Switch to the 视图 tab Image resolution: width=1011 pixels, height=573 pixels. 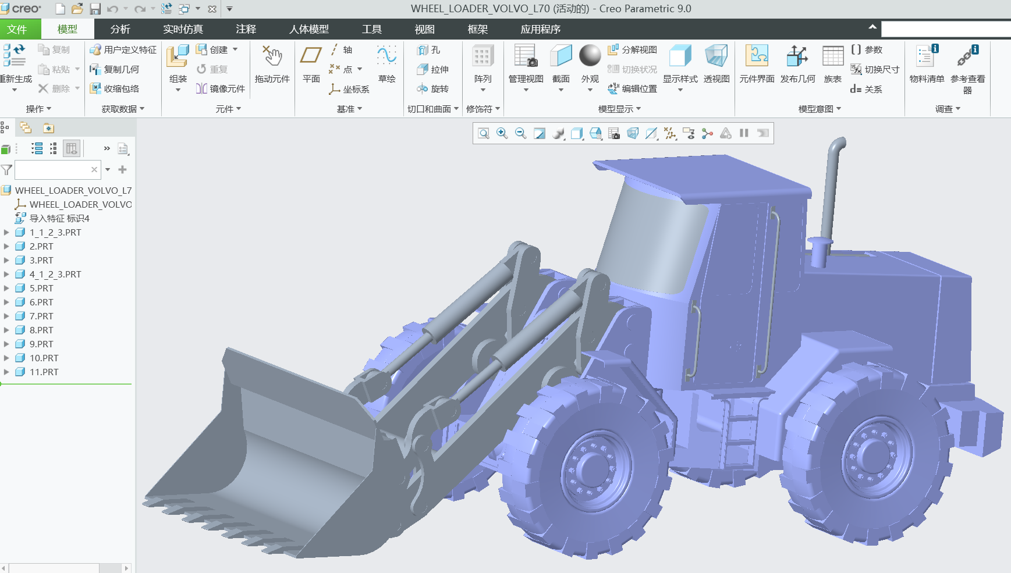pyautogui.click(x=424, y=29)
